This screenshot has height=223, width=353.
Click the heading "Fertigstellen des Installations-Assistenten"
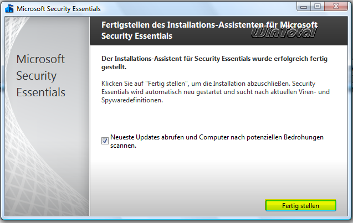click(210, 25)
